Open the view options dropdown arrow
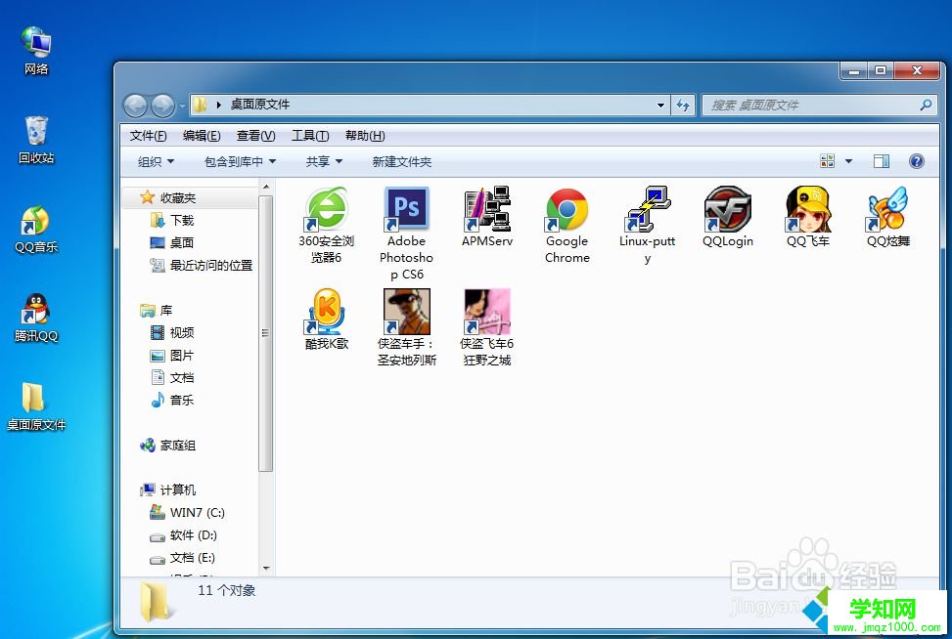This screenshot has width=952, height=639. tap(848, 161)
